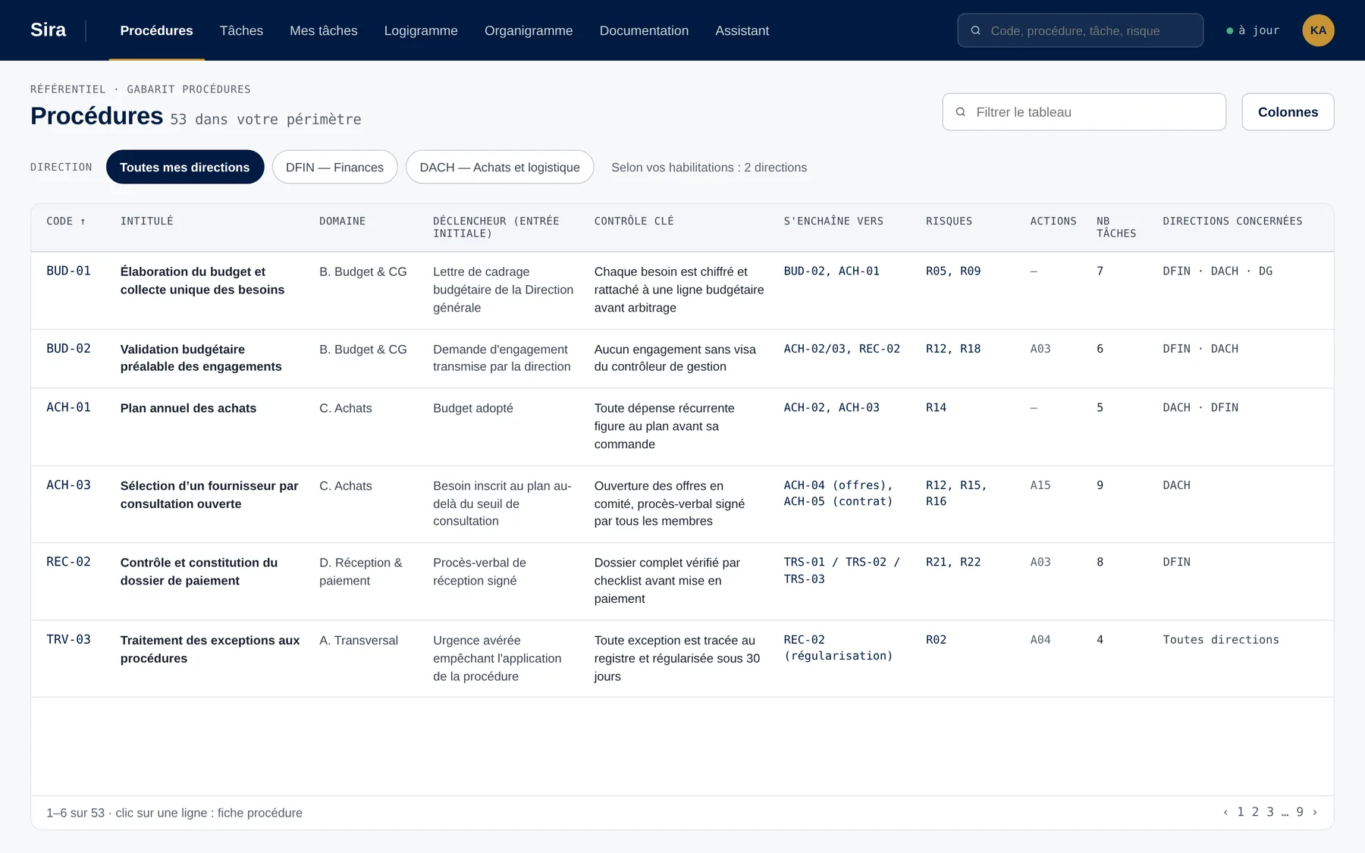Focus the 'Filtrer le tableau' input

coord(1084,112)
